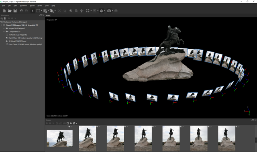Image resolution: width=257 pixels, height=152 pixels.
Task: Rotate photos left in the Photos pane toolbar
Action: click(57, 123)
